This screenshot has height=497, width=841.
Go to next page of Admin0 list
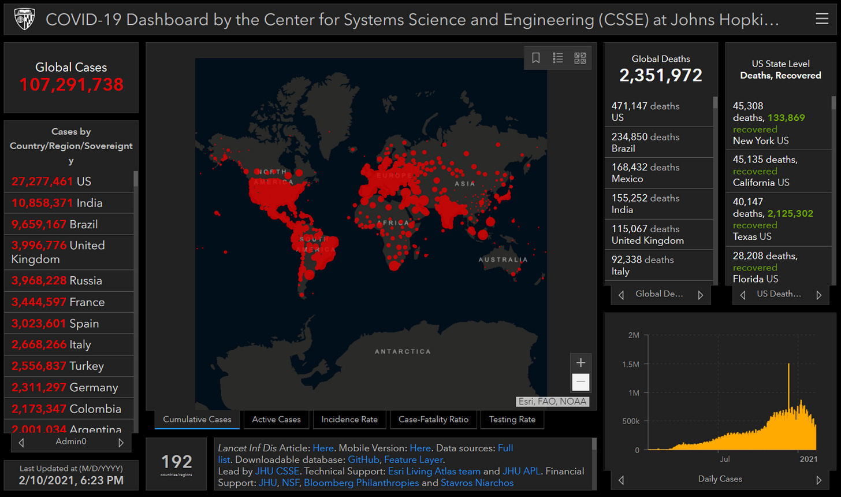(x=121, y=443)
